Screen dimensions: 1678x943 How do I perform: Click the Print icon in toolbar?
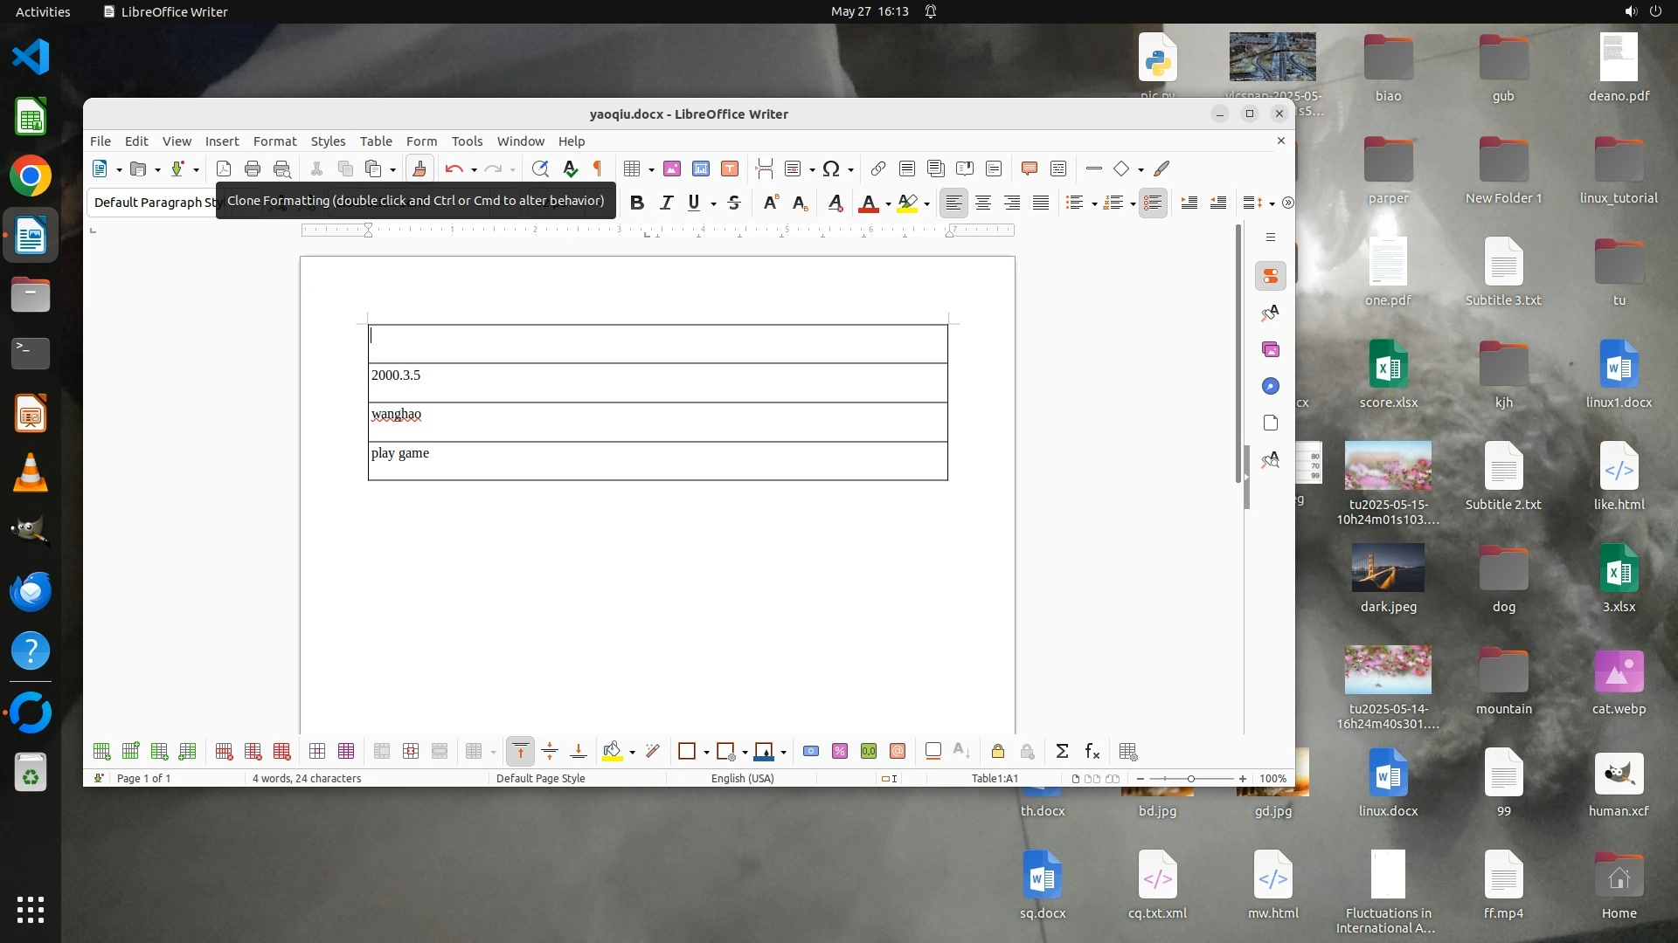[x=253, y=169]
